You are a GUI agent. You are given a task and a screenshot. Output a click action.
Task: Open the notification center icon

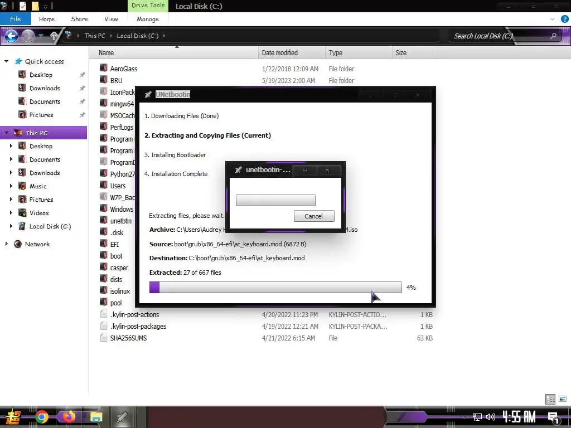(554, 417)
